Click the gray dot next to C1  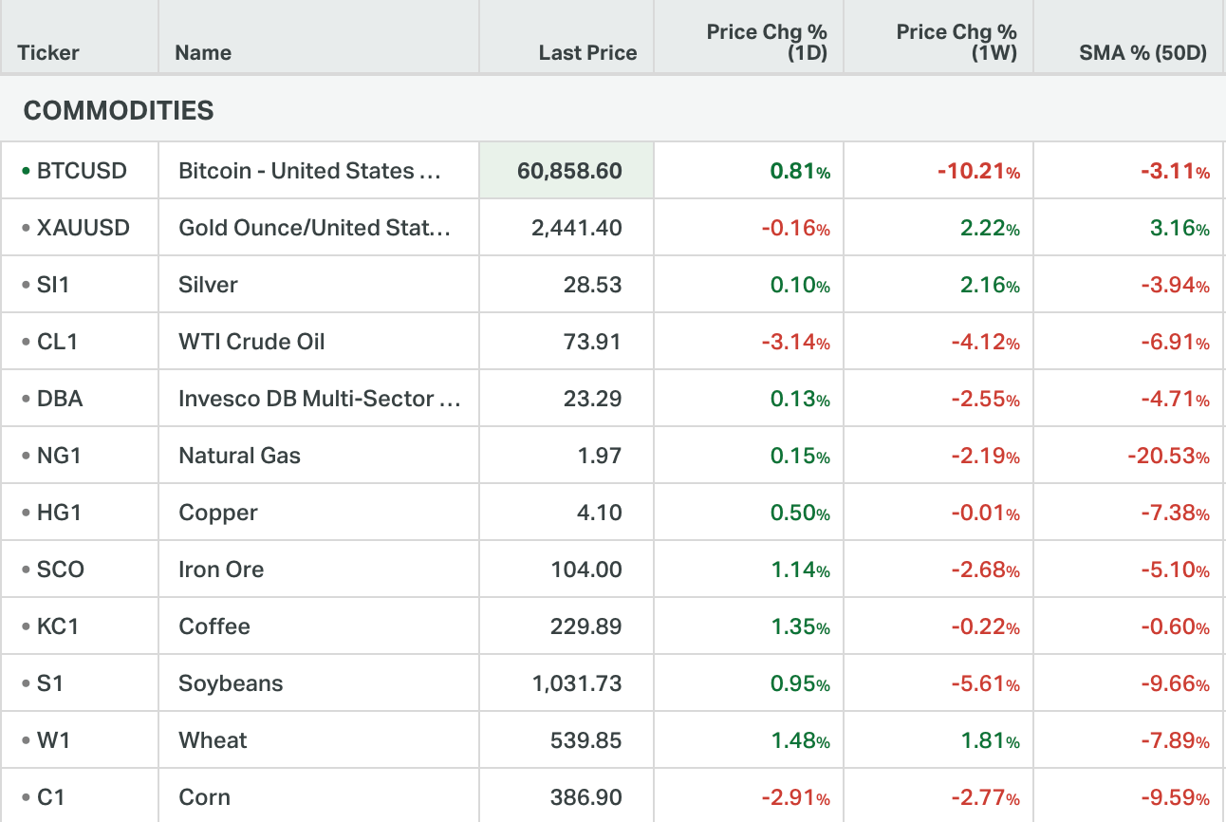[27, 798]
